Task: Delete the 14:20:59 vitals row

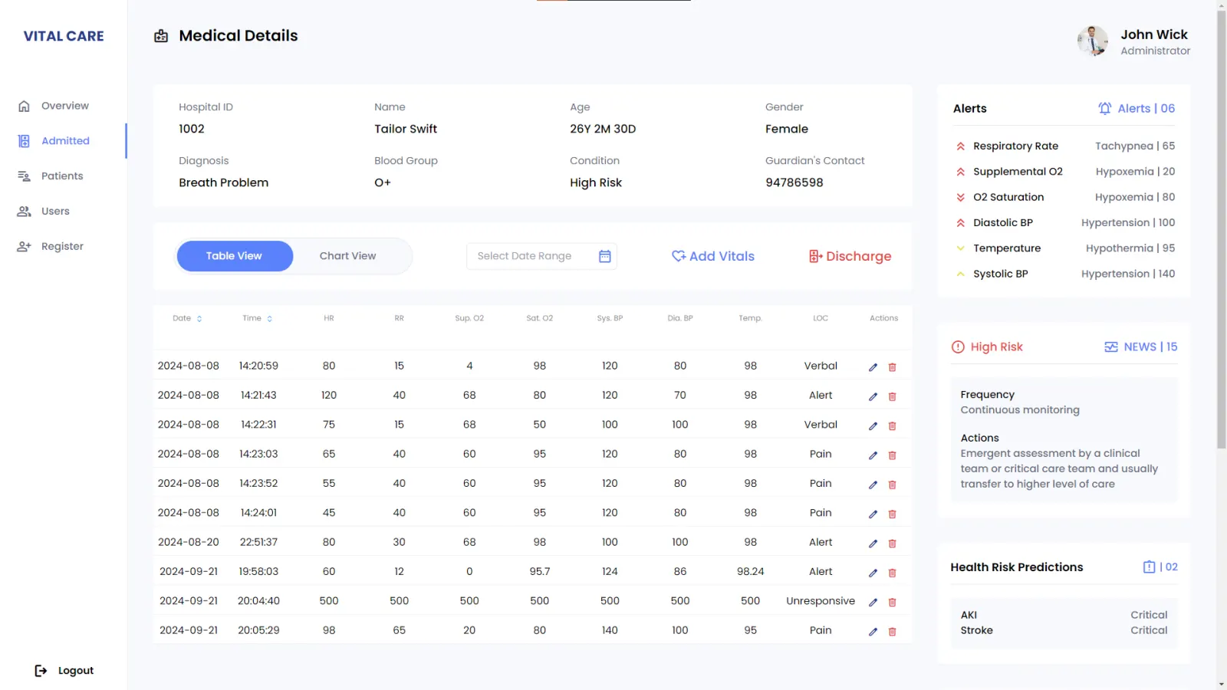Action: coord(892,367)
